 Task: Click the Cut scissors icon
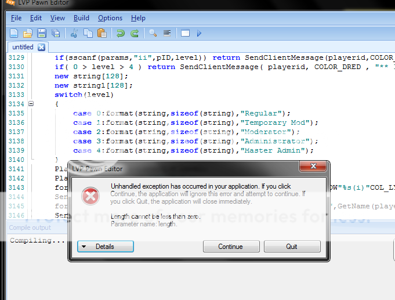coord(74,33)
